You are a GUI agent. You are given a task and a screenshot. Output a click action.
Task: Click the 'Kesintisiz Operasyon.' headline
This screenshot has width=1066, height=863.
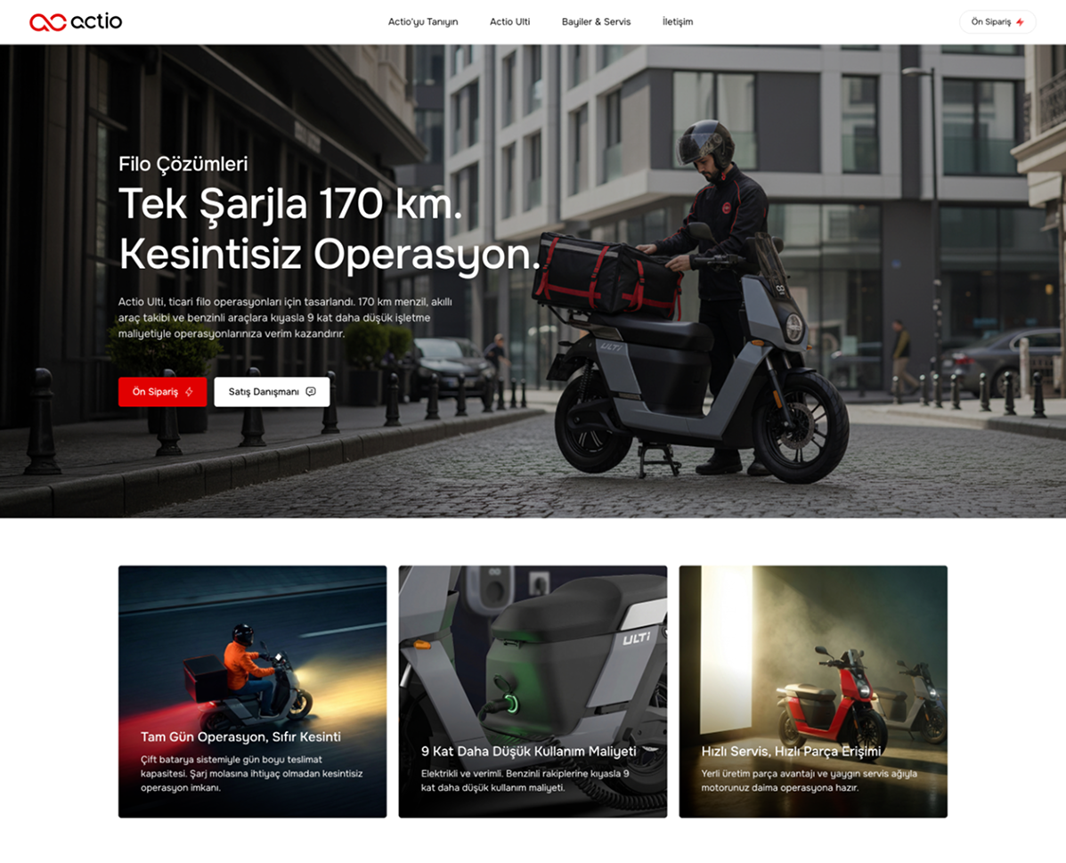tap(329, 255)
